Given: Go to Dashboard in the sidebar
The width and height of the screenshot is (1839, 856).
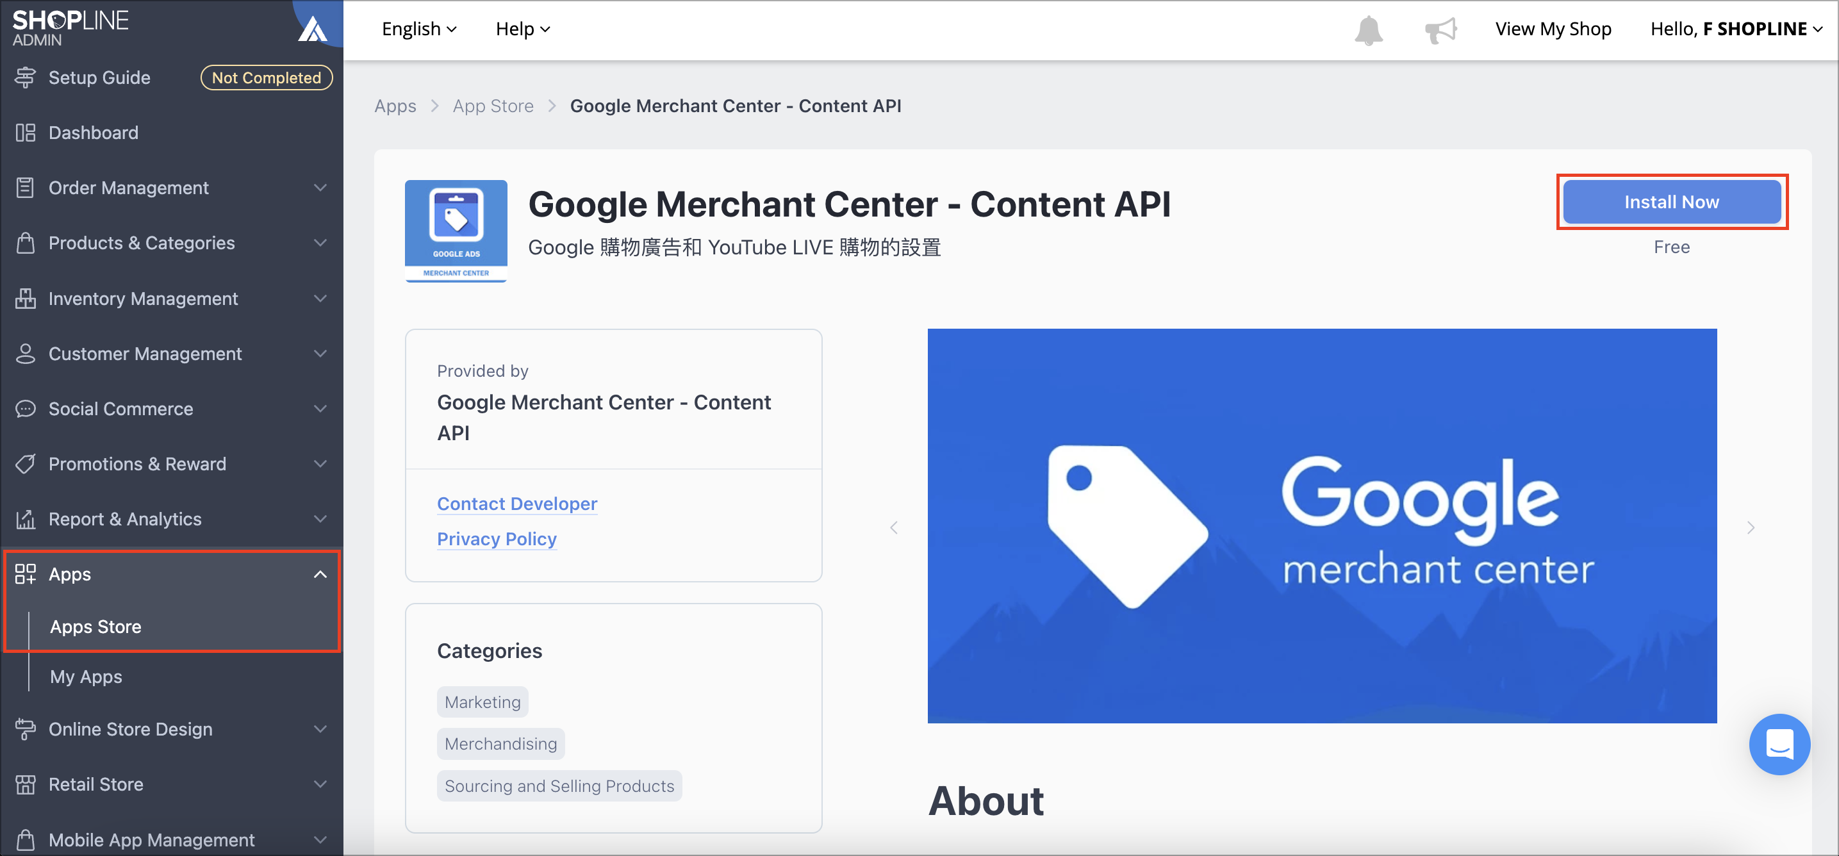Looking at the screenshot, I should 94,133.
